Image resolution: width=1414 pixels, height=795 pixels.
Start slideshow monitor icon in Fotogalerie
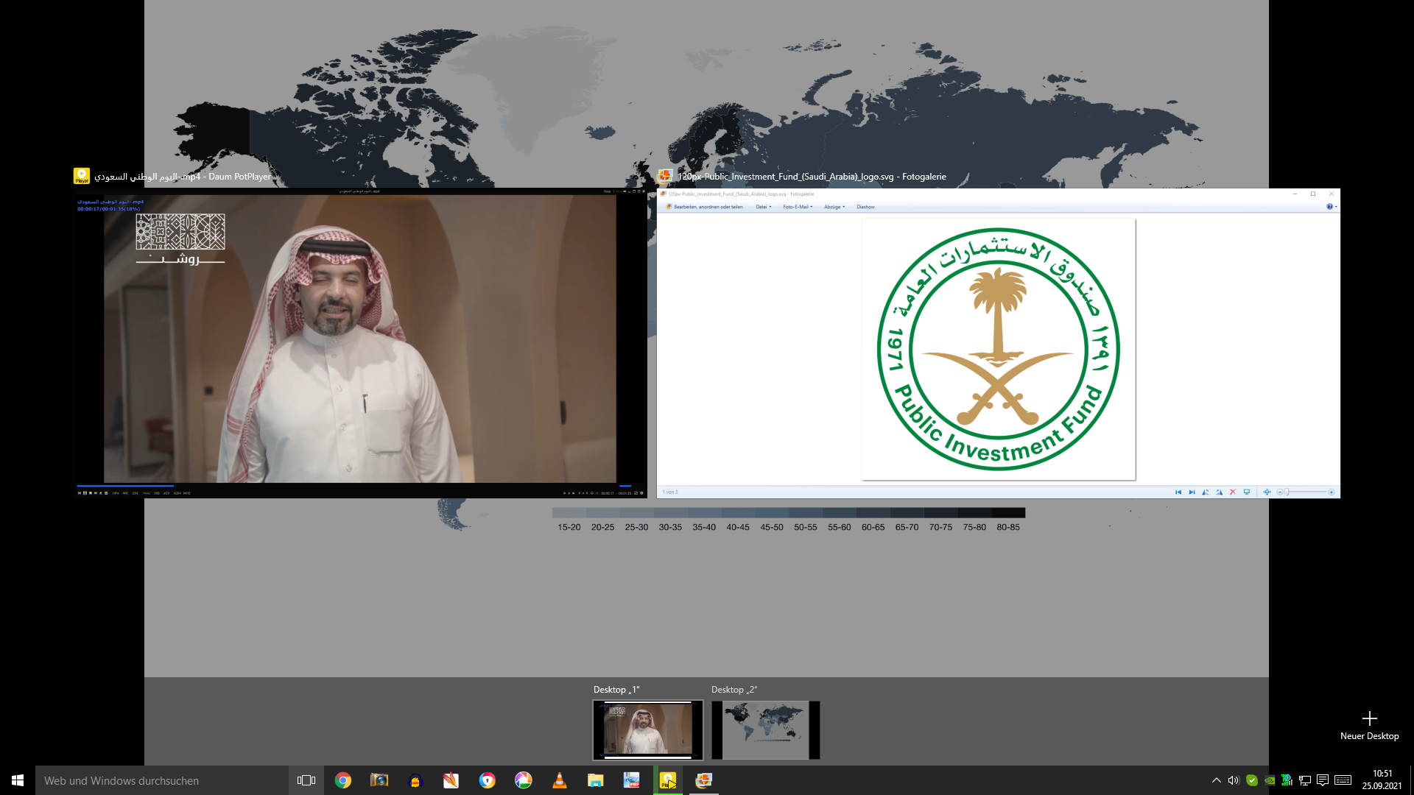(x=1247, y=492)
